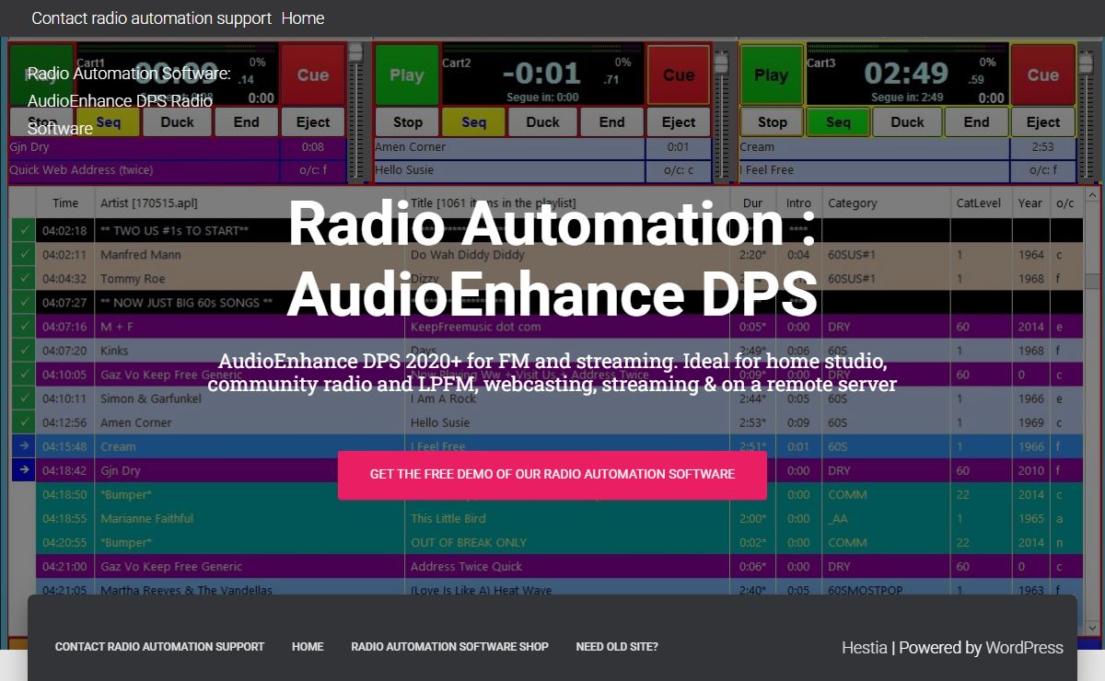This screenshot has height=681, width=1105.
Task: Toggle the green Seq button on Cart3
Action: point(838,121)
